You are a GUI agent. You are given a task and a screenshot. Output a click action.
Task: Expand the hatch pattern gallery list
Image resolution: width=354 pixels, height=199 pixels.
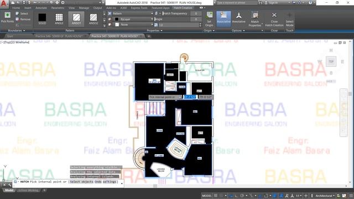104,25
